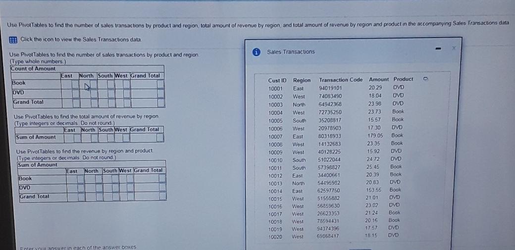Select the DVD Grand Total box in Count of Amount table

(160, 94)
